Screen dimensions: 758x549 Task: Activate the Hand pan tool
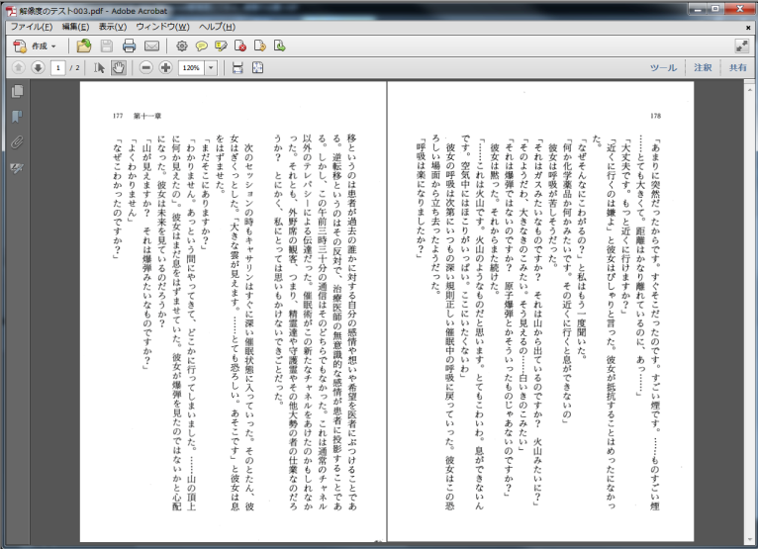[x=119, y=67]
